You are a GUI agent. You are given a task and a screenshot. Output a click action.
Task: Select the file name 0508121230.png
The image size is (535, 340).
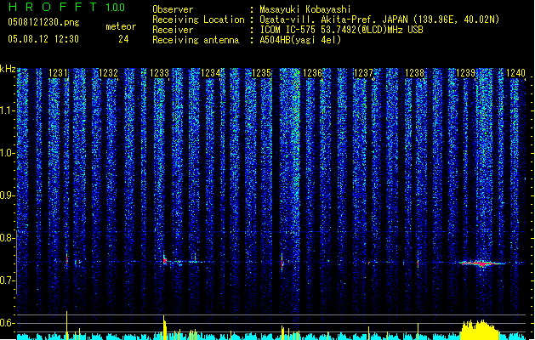pyautogui.click(x=43, y=23)
